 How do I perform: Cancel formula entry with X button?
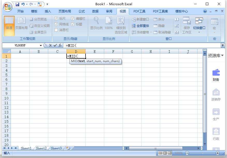pyautogui.click(x=50, y=45)
